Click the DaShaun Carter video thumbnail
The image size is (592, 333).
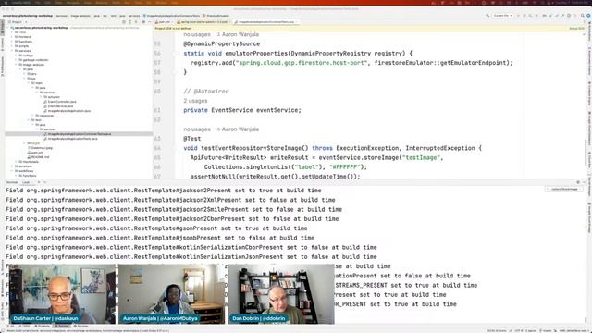61,294
